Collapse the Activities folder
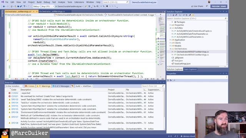 (x=170, y=28)
